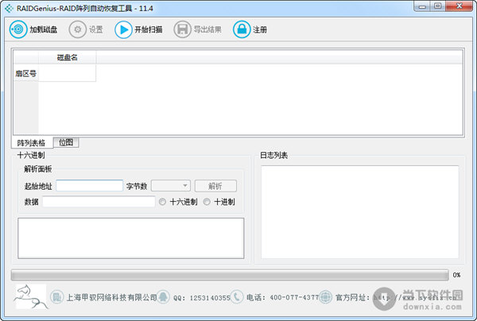Click the globe icon beside 官方网址
The height and width of the screenshot is (321, 477).
point(325,296)
